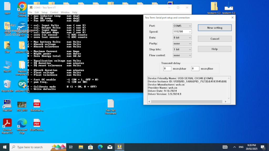Image resolution: width=269 pixels, height=151 pixels.
Task: Open Recycle Bin on desktop
Action: click(x=7, y=85)
